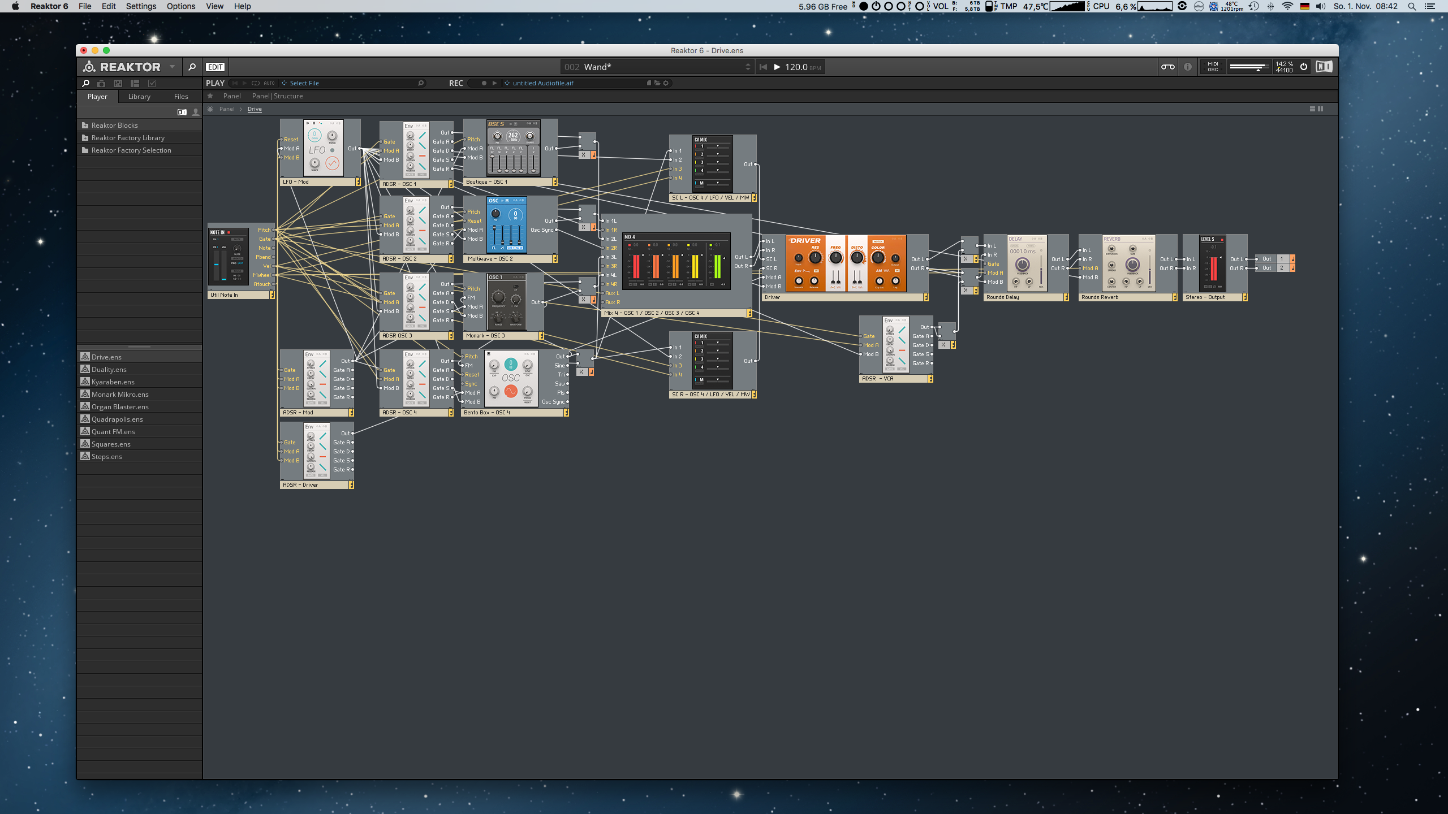The image size is (1448, 814).
Task: Click the recorder record button
Action: 484,83
